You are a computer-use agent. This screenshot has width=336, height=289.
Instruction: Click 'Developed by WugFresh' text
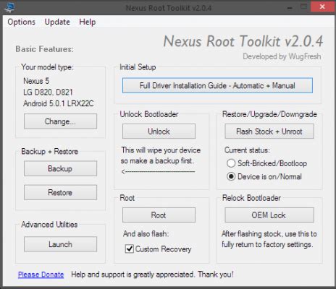[282, 56]
